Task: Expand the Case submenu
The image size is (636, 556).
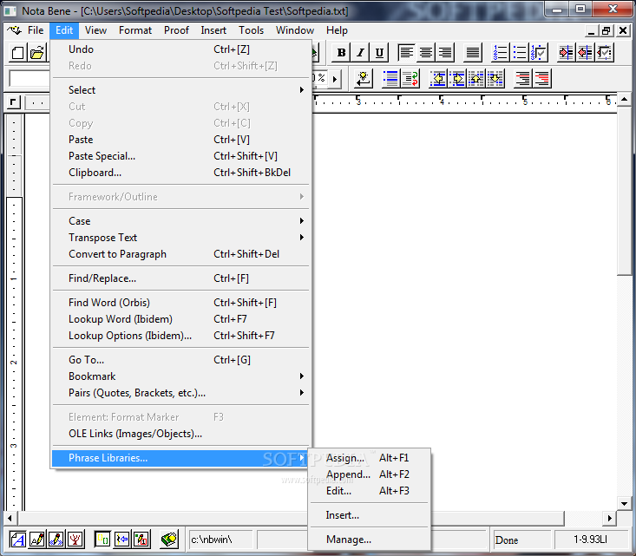Action: pos(180,221)
